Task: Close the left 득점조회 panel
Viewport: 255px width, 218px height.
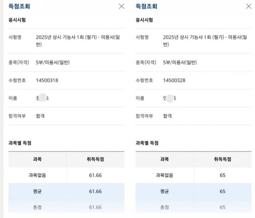Action: 122,6
